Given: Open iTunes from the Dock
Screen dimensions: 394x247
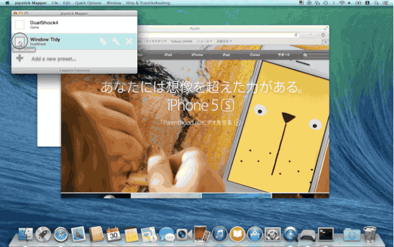Looking at the screenshot, I should coord(220,234).
